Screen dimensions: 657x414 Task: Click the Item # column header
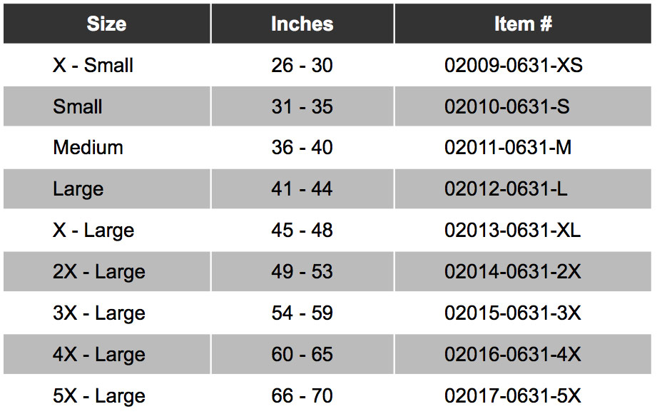523,24
